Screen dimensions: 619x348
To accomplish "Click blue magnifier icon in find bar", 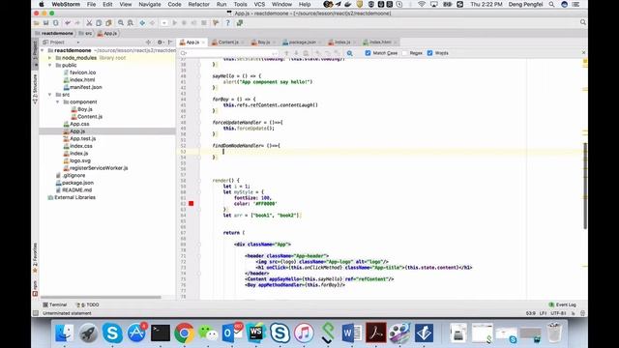I will [x=350, y=53].
